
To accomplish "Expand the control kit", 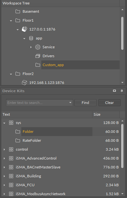I will click(4, 149).
